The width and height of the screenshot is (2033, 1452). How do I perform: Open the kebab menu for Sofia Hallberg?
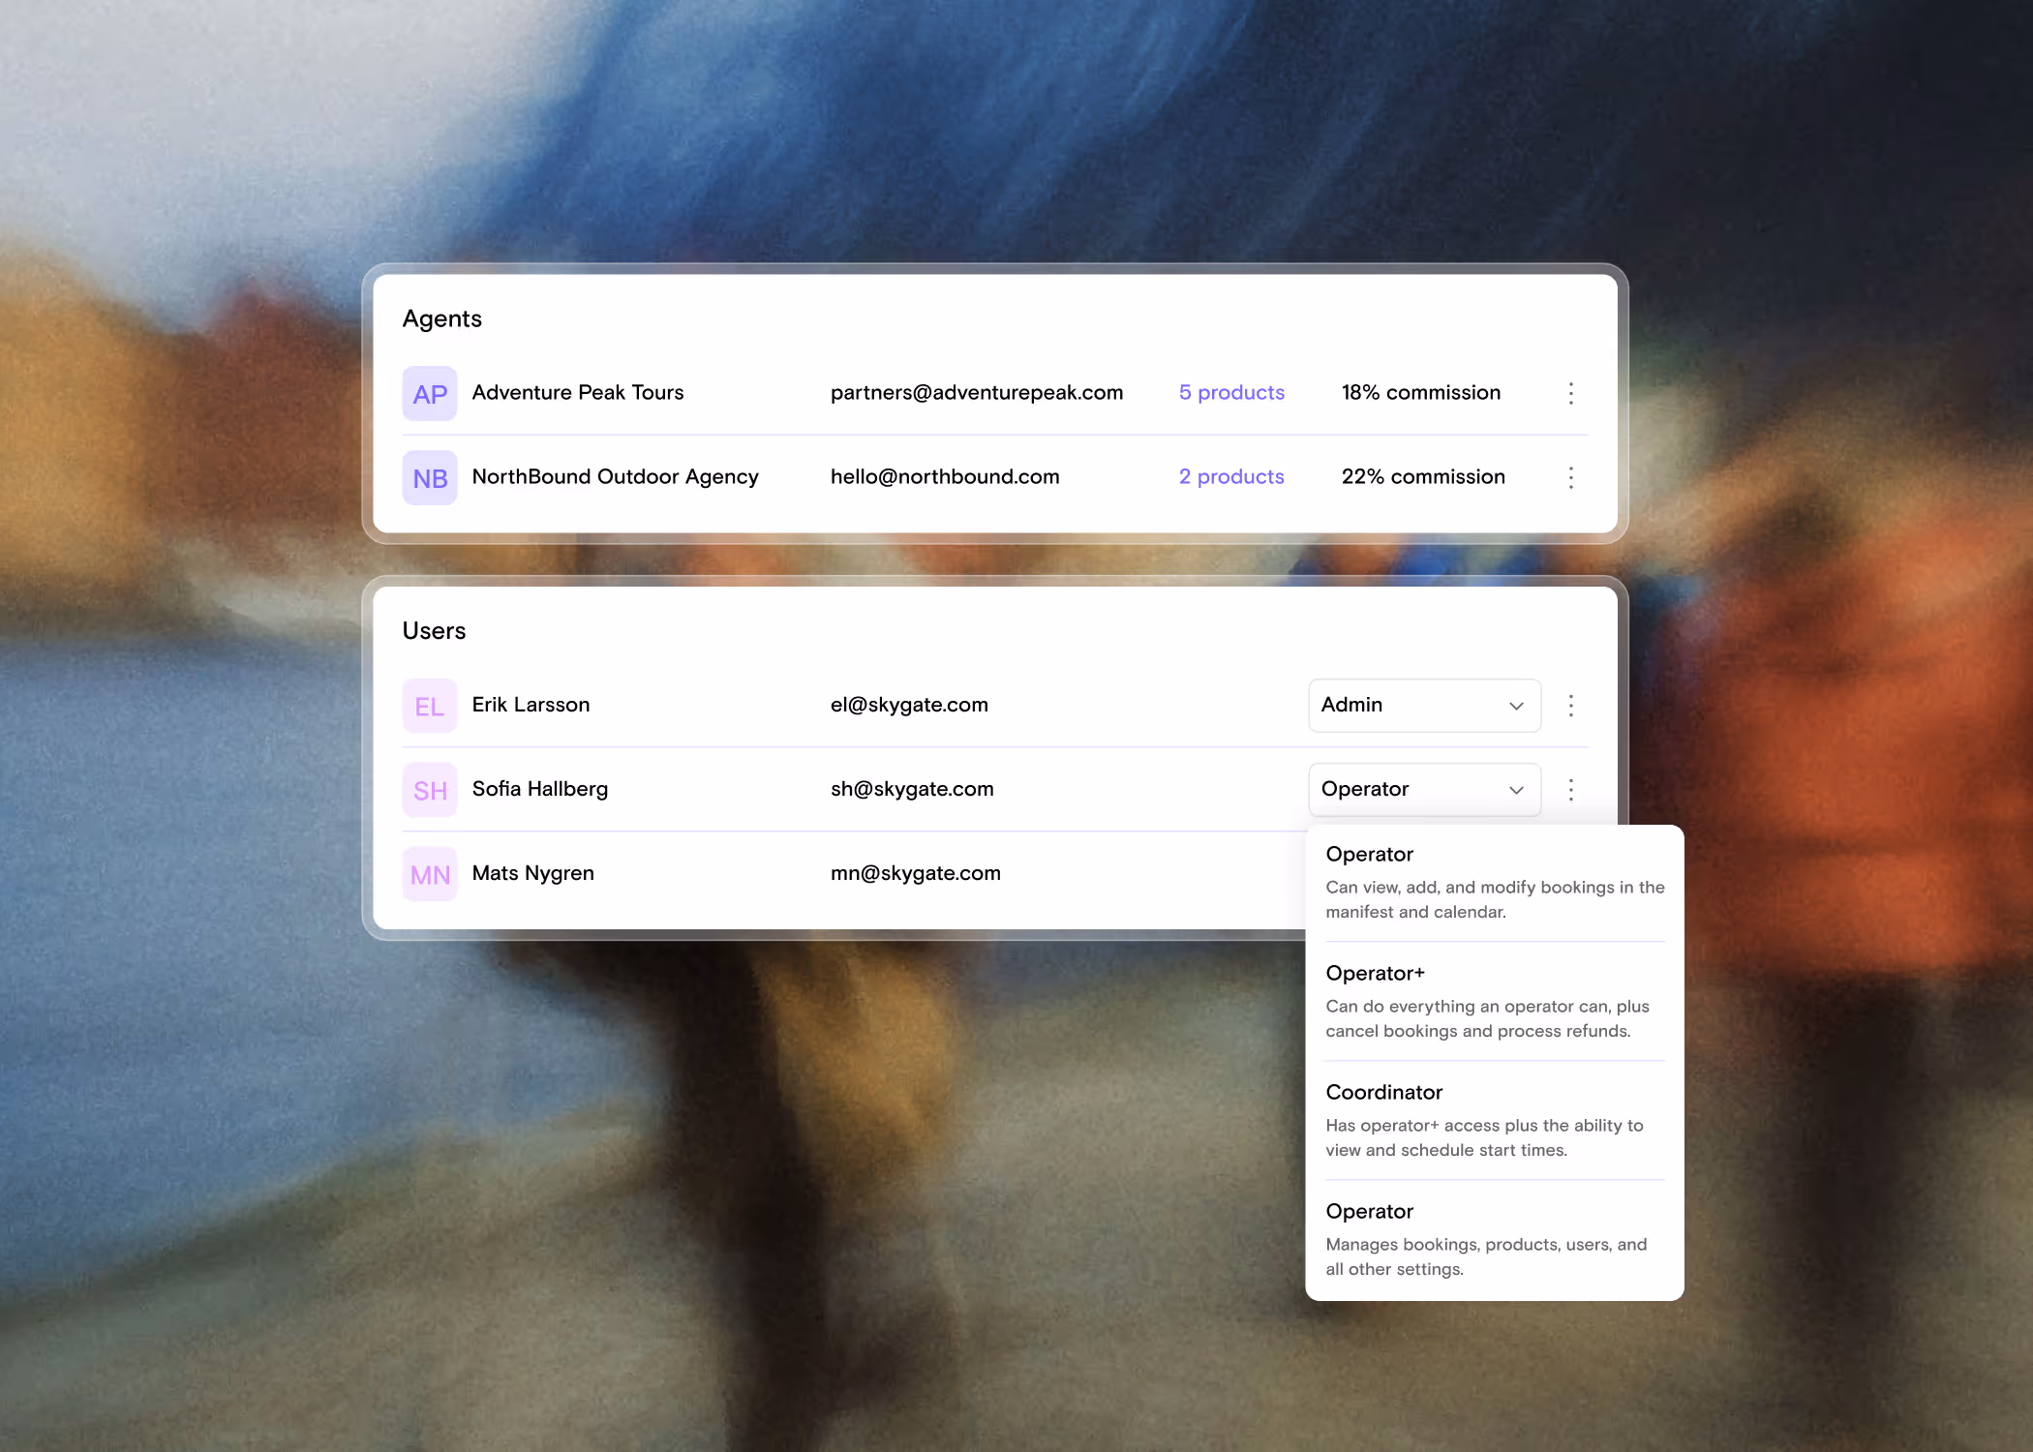(1570, 790)
